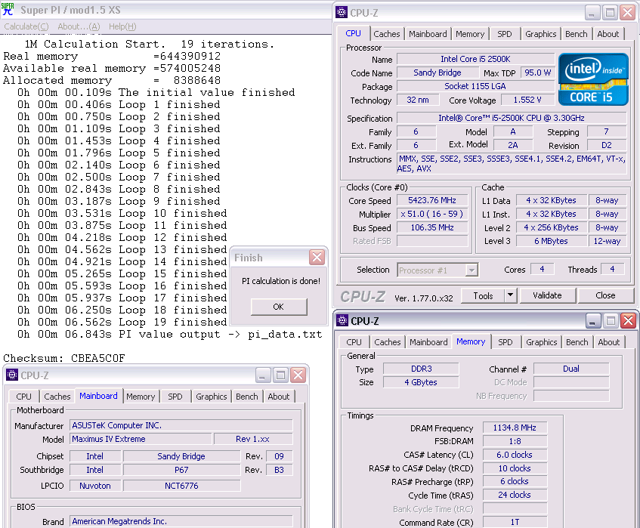The image size is (640, 528).
Task: Switch to CPU tab in Memory CPU-Z window
Action: pyautogui.click(x=354, y=342)
